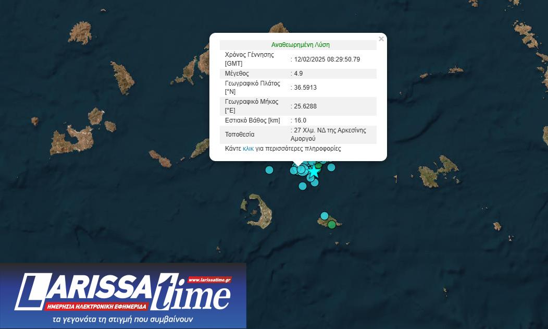This screenshot has height=329, width=548.
Task: Select the magnitude value 4.9
Action: 298,74
